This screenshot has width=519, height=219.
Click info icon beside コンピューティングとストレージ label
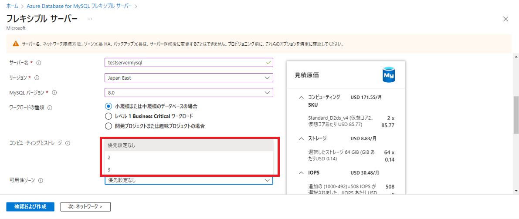point(68,143)
